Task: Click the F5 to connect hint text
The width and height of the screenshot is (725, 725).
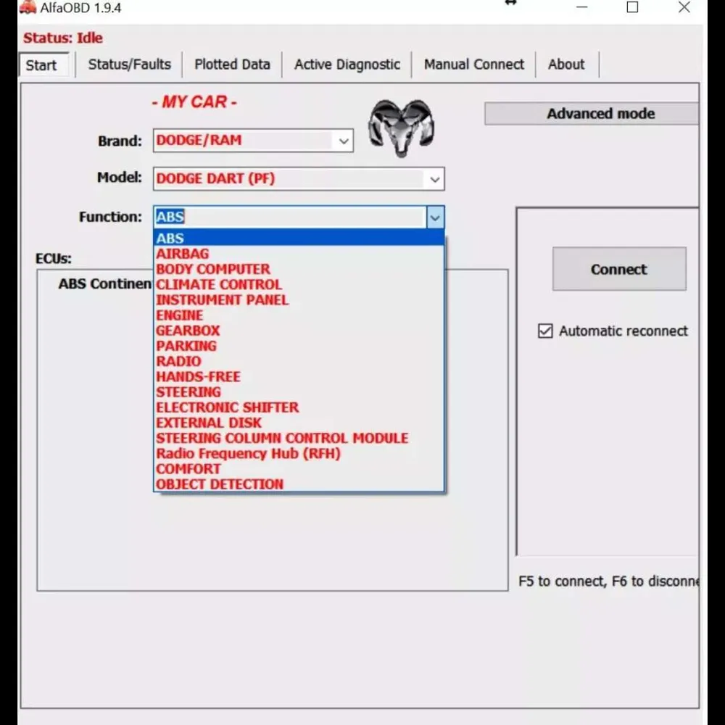Action: 608,581
